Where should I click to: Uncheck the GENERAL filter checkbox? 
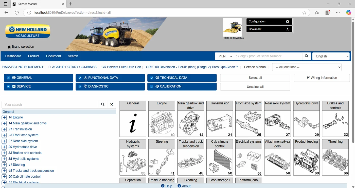pyautogui.click(x=8, y=78)
